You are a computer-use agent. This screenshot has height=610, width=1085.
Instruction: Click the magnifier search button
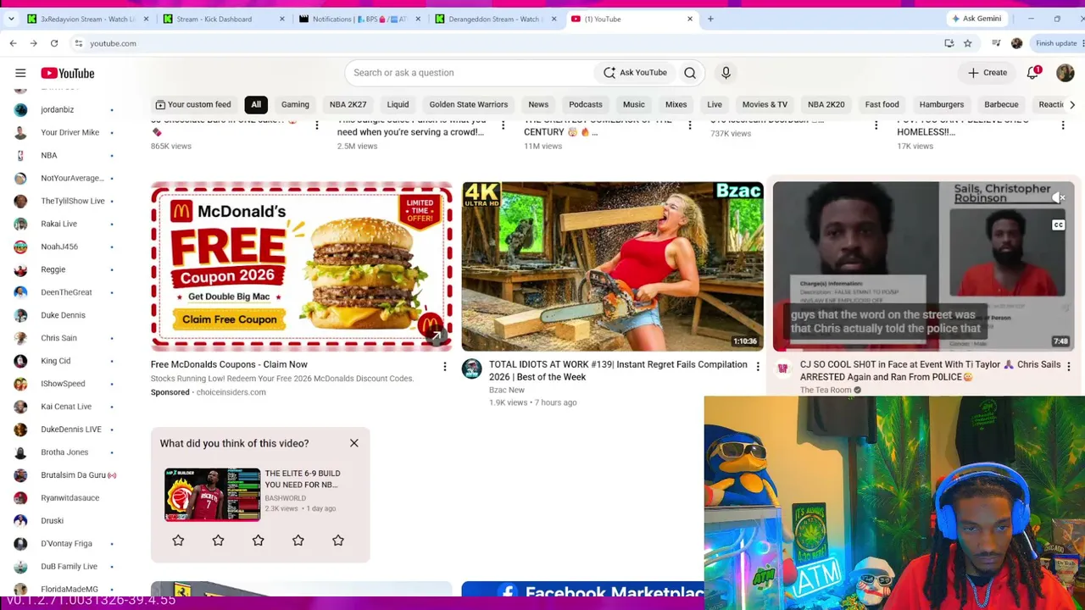(690, 73)
